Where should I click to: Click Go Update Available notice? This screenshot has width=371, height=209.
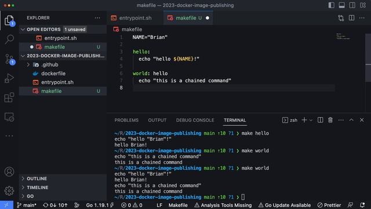[285, 205]
